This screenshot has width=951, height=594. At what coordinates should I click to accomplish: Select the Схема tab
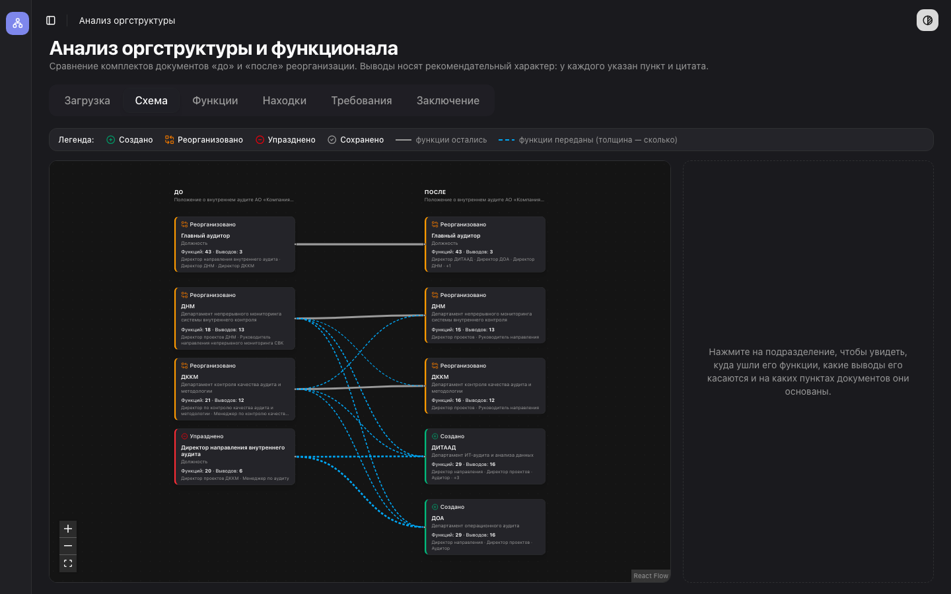click(151, 100)
